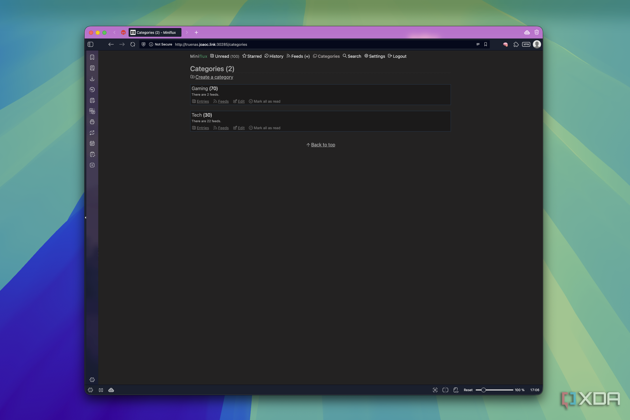Toggle reader view icon in address bar

pyautogui.click(x=478, y=44)
